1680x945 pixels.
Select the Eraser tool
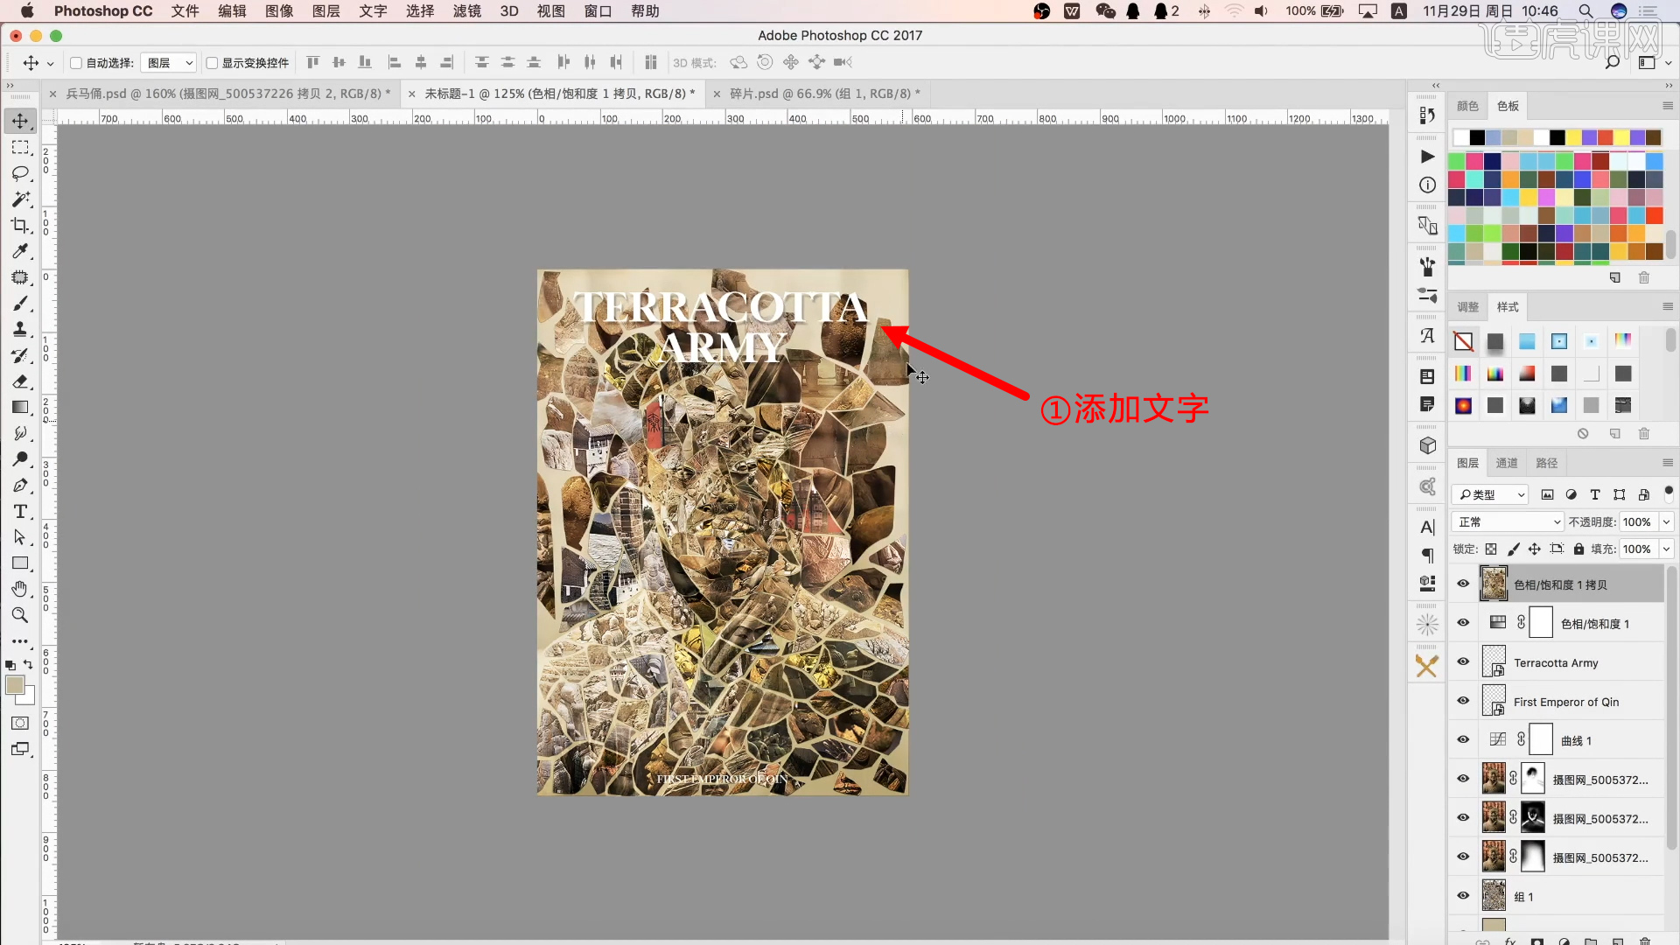(x=20, y=381)
